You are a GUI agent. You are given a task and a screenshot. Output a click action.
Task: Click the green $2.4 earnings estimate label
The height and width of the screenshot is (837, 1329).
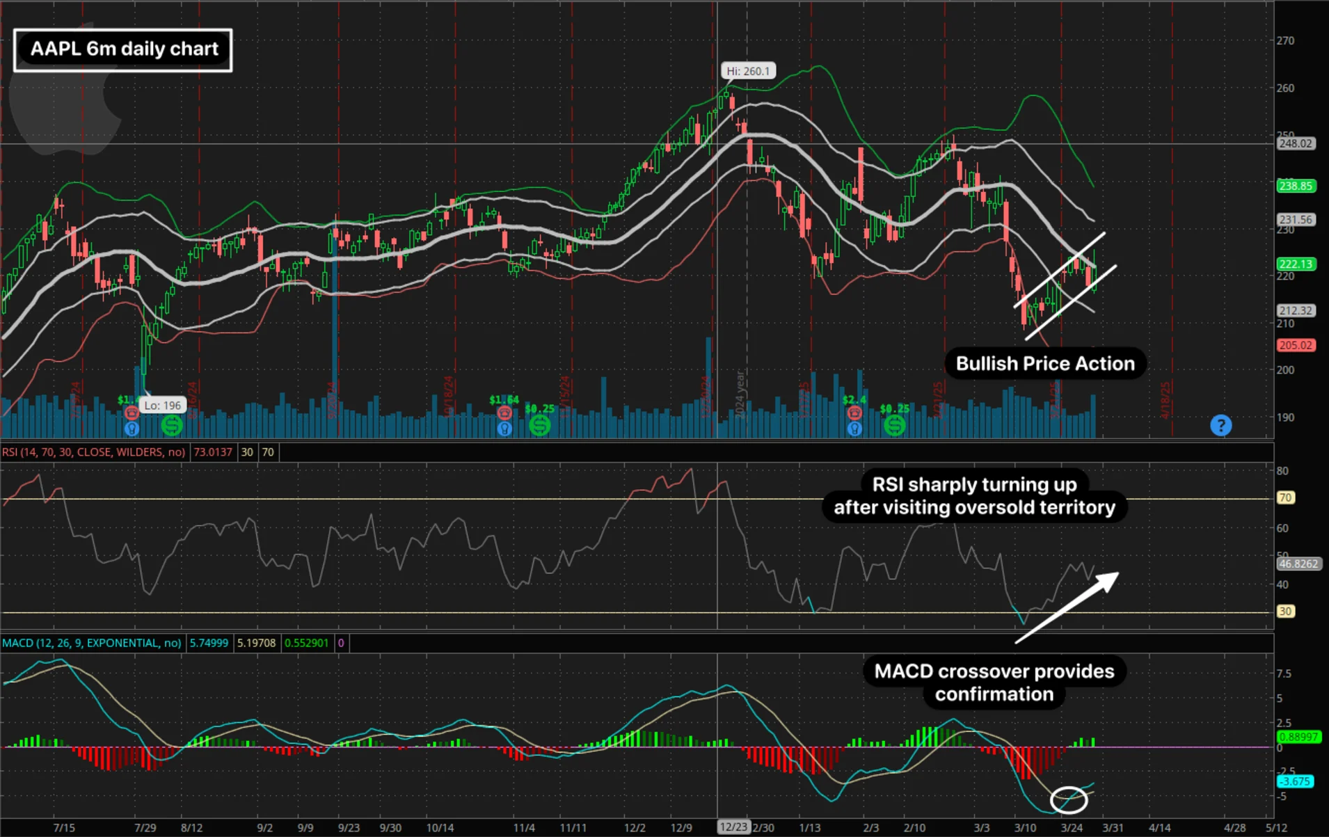(854, 399)
